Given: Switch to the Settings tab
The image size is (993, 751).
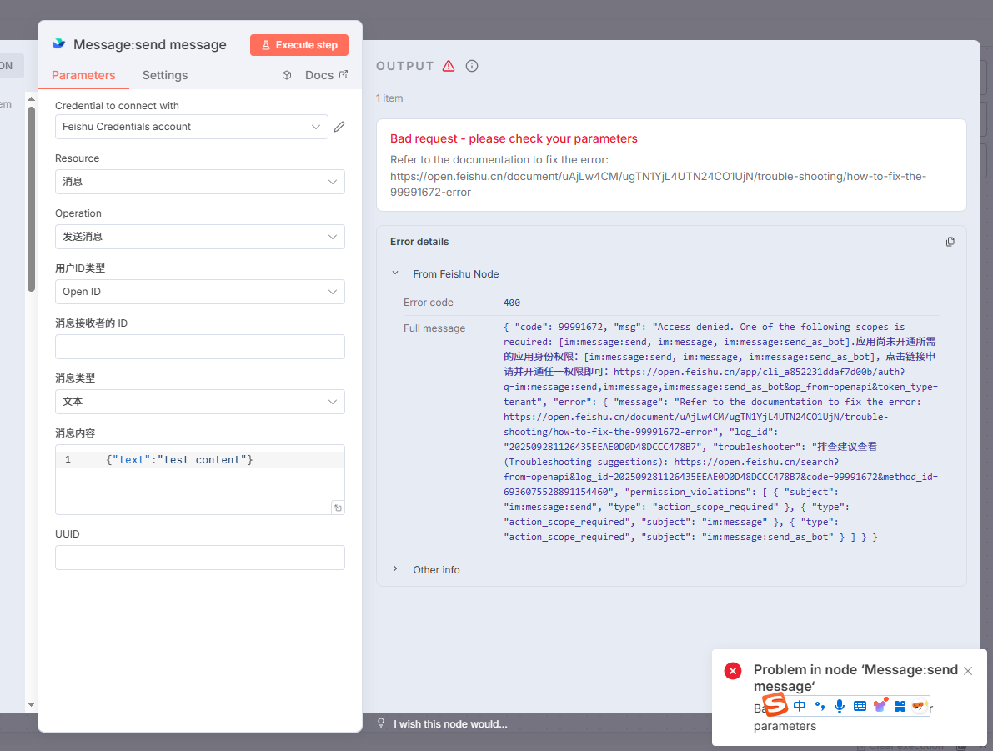Looking at the screenshot, I should [165, 75].
